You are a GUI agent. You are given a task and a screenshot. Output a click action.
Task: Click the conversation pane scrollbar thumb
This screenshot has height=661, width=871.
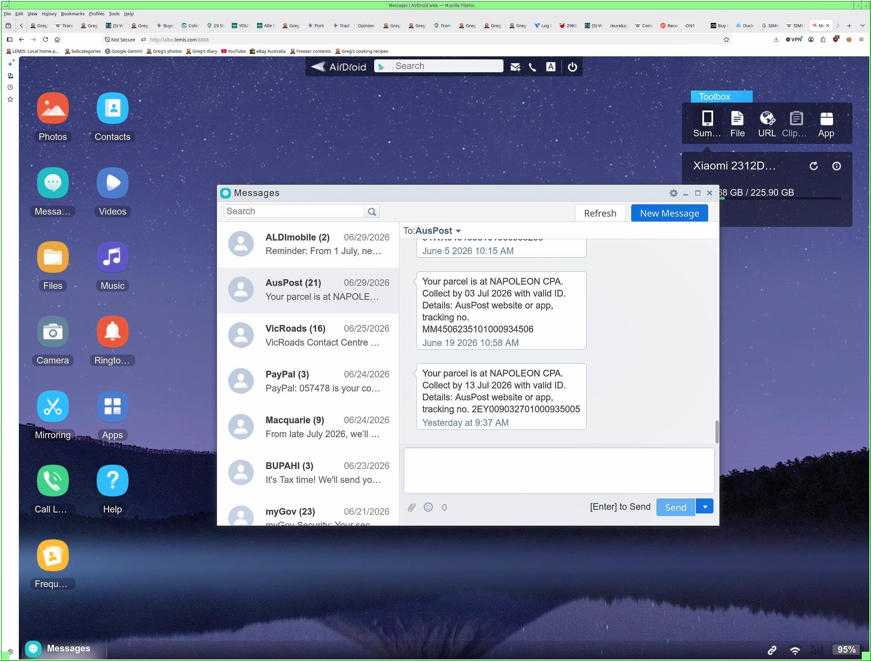click(717, 432)
